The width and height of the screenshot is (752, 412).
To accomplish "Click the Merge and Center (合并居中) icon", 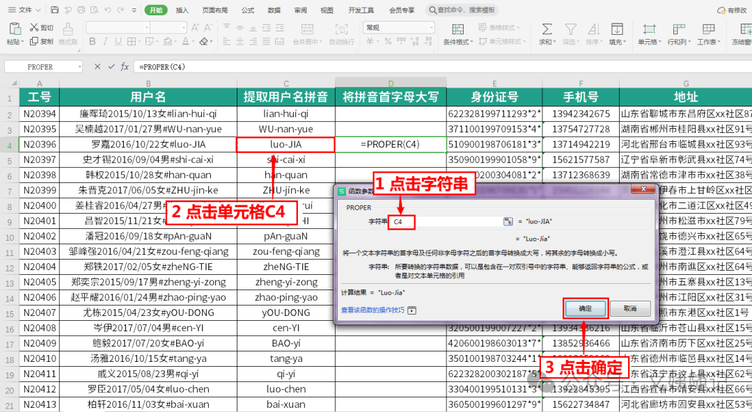I will [x=308, y=29].
